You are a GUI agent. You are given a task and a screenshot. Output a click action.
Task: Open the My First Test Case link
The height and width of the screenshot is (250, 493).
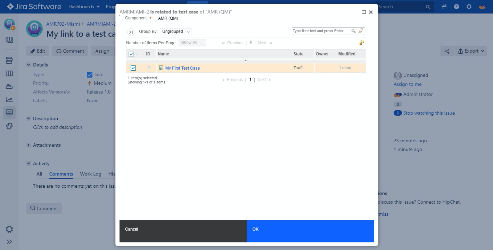coord(182,68)
